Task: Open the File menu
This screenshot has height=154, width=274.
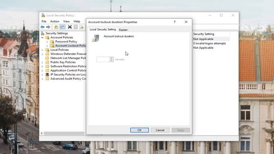Action: (x=44, y=21)
